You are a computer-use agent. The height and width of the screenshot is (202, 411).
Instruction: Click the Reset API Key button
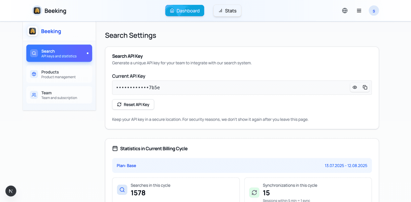click(x=133, y=104)
